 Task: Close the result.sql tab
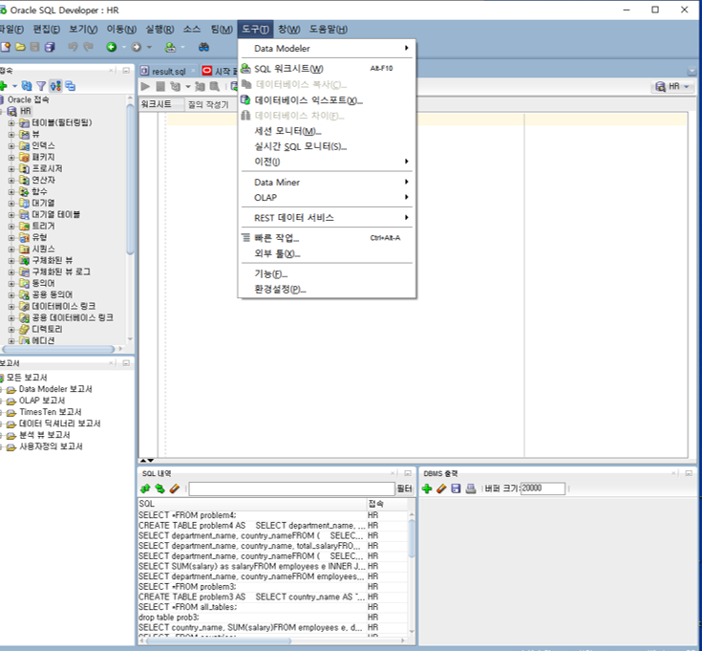[x=193, y=72]
